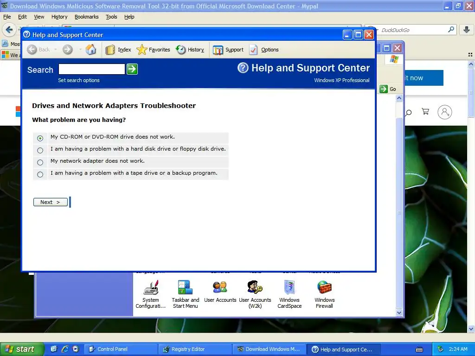Open User Accounts (W2k) item
475x356 pixels.
pyautogui.click(x=255, y=294)
